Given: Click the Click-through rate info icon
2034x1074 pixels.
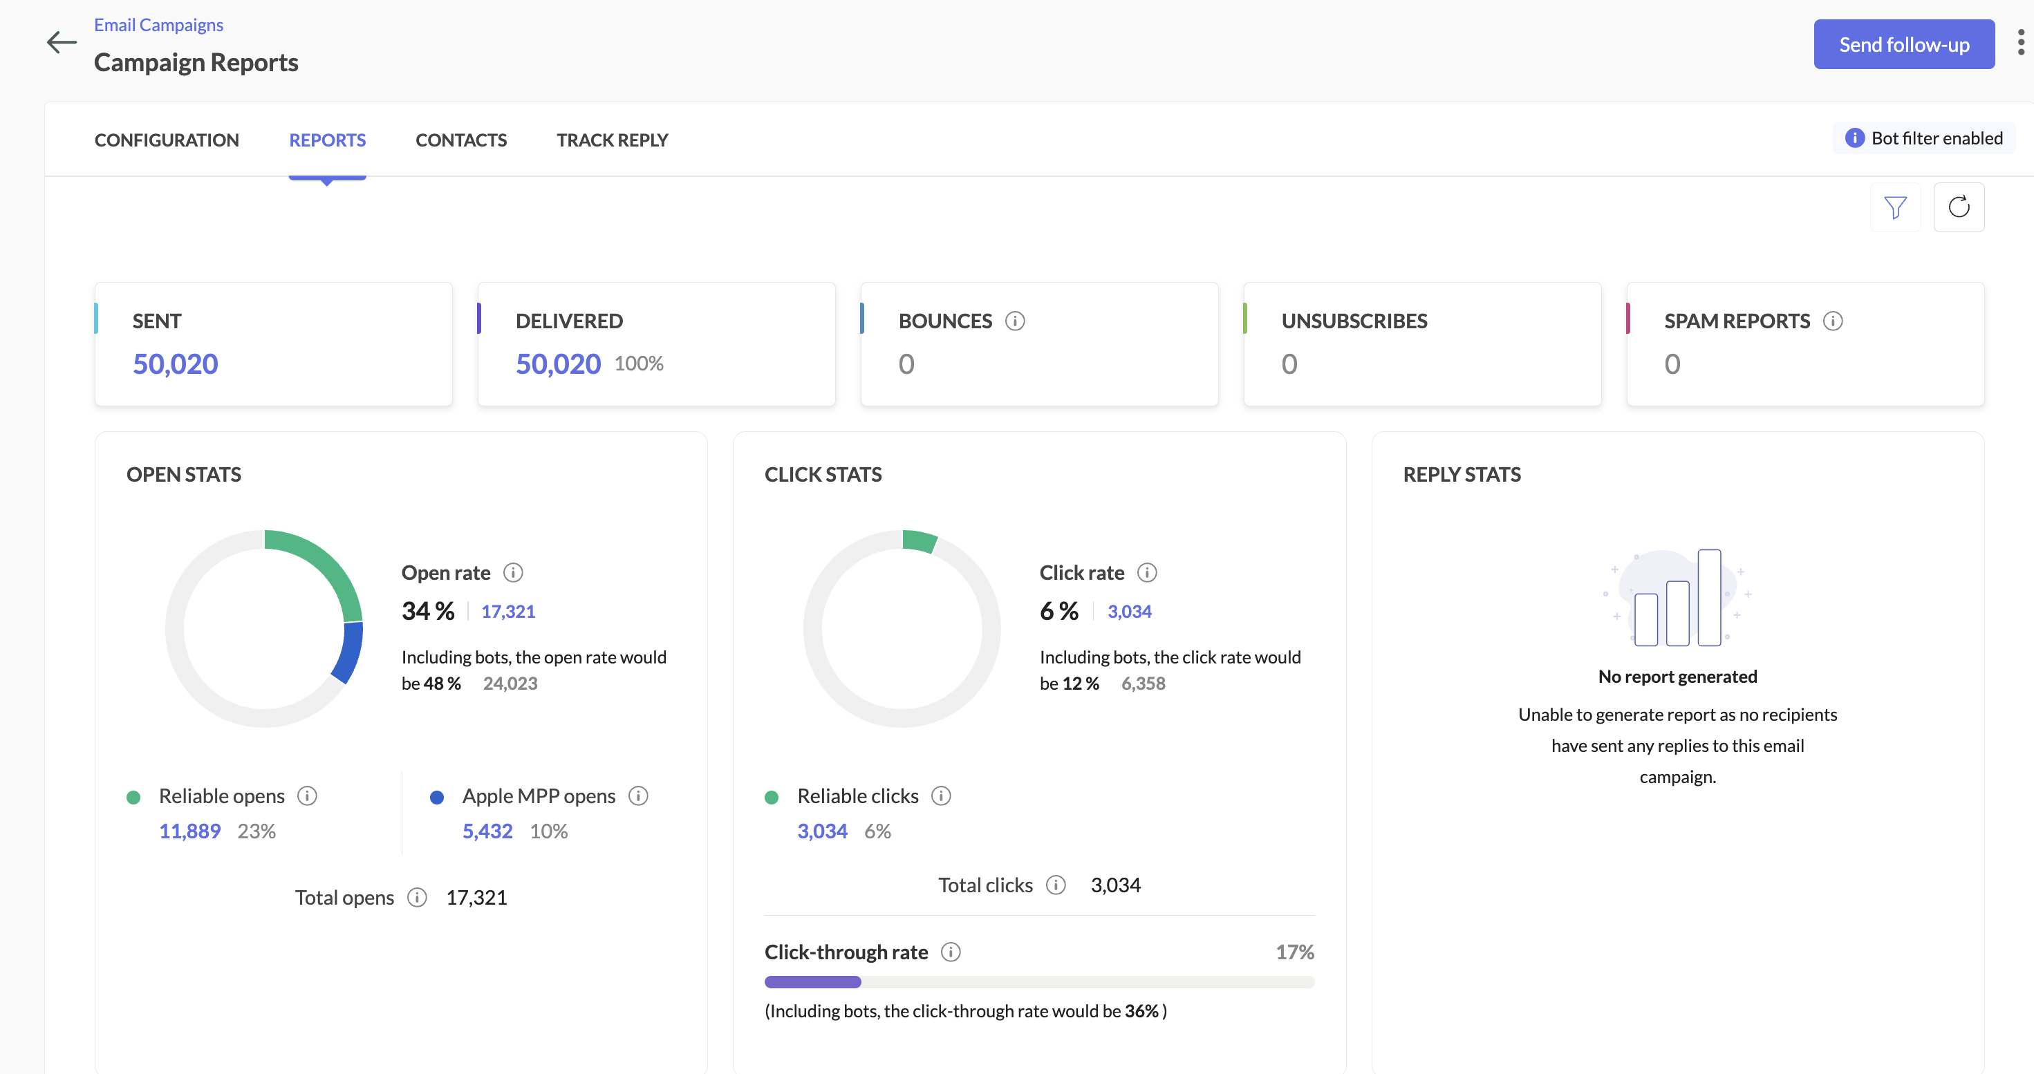Looking at the screenshot, I should pyautogui.click(x=951, y=952).
